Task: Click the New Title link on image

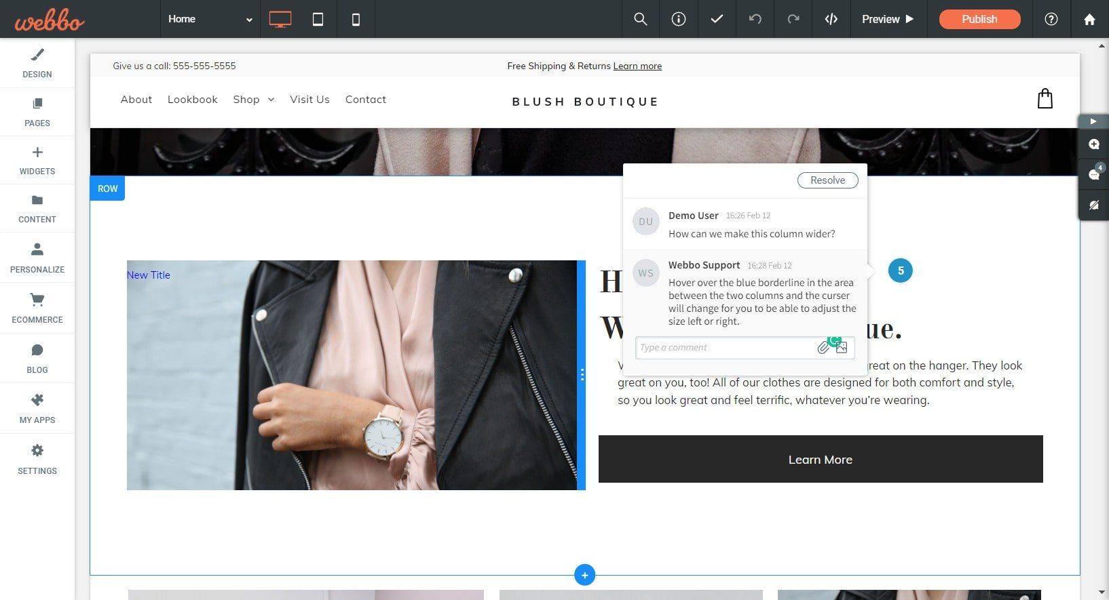Action: (x=149, y=275)
